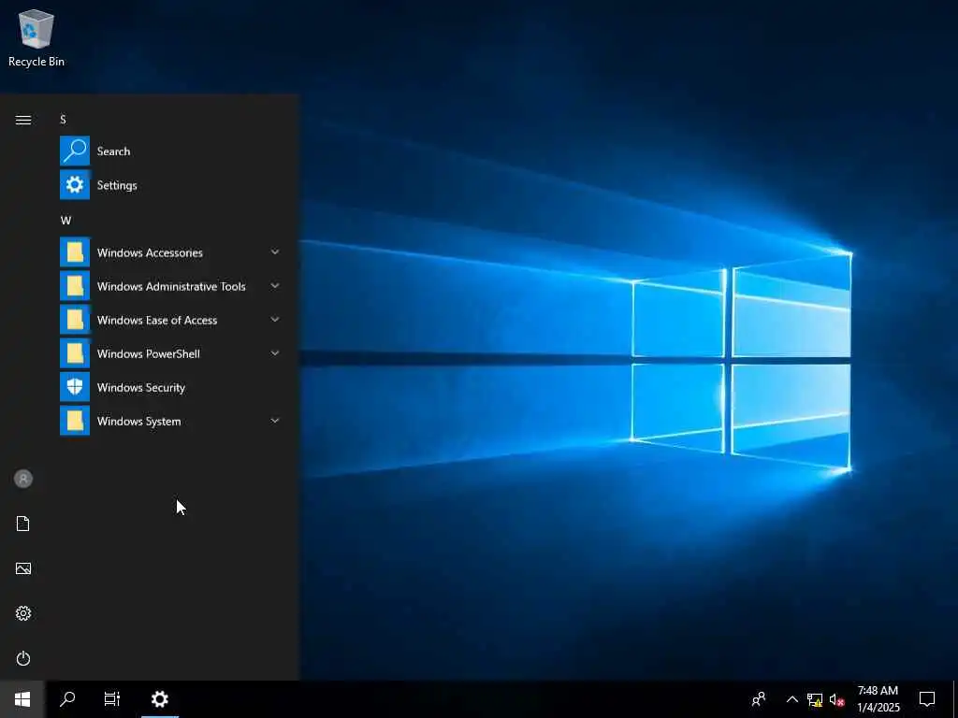Select the Windows System text label
The width and height of the screenshot is (958, 718).
pos(138,422)
